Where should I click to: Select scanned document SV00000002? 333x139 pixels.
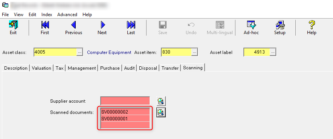point(125,112)
